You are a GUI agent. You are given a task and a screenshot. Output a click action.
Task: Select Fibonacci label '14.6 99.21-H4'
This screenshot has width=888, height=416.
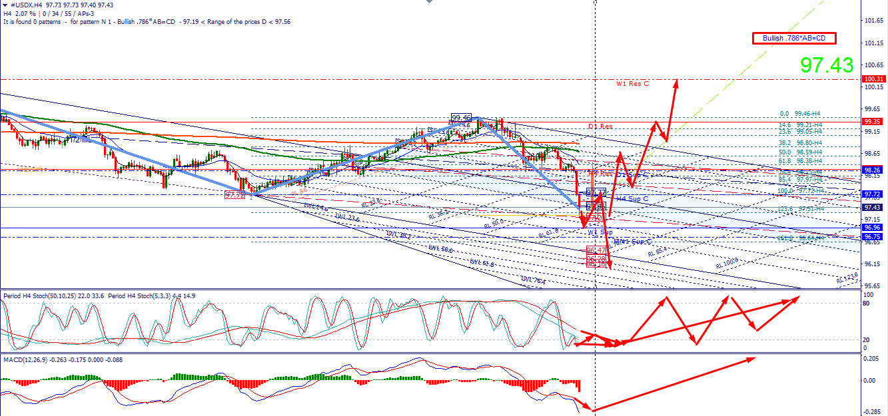click(799, 124)
